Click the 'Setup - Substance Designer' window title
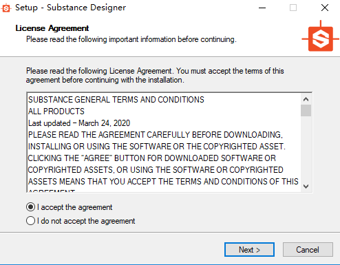This screenshot has width=340, height=265. (x=70, y=8)
